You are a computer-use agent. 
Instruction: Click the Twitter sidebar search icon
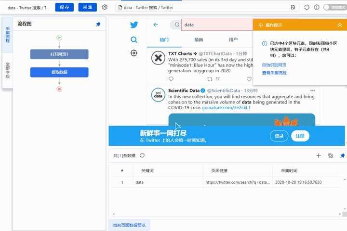(134, 40)
